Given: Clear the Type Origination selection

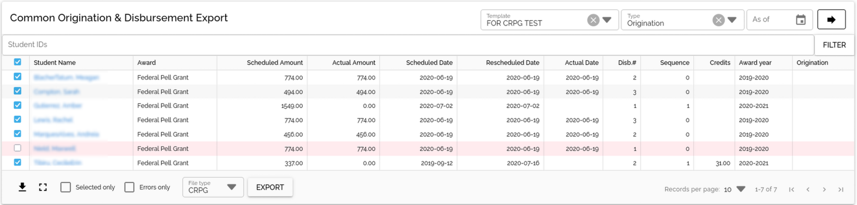Looking at the screenshot, I should [718, 20].
